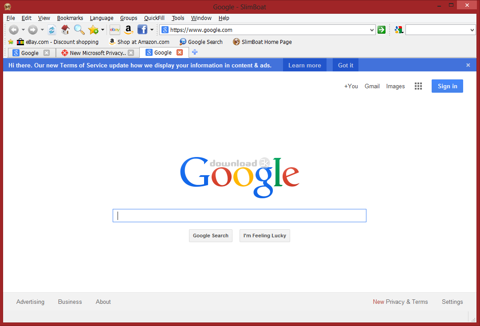Open the magnifying glass search tool

[x=79, y=30]
